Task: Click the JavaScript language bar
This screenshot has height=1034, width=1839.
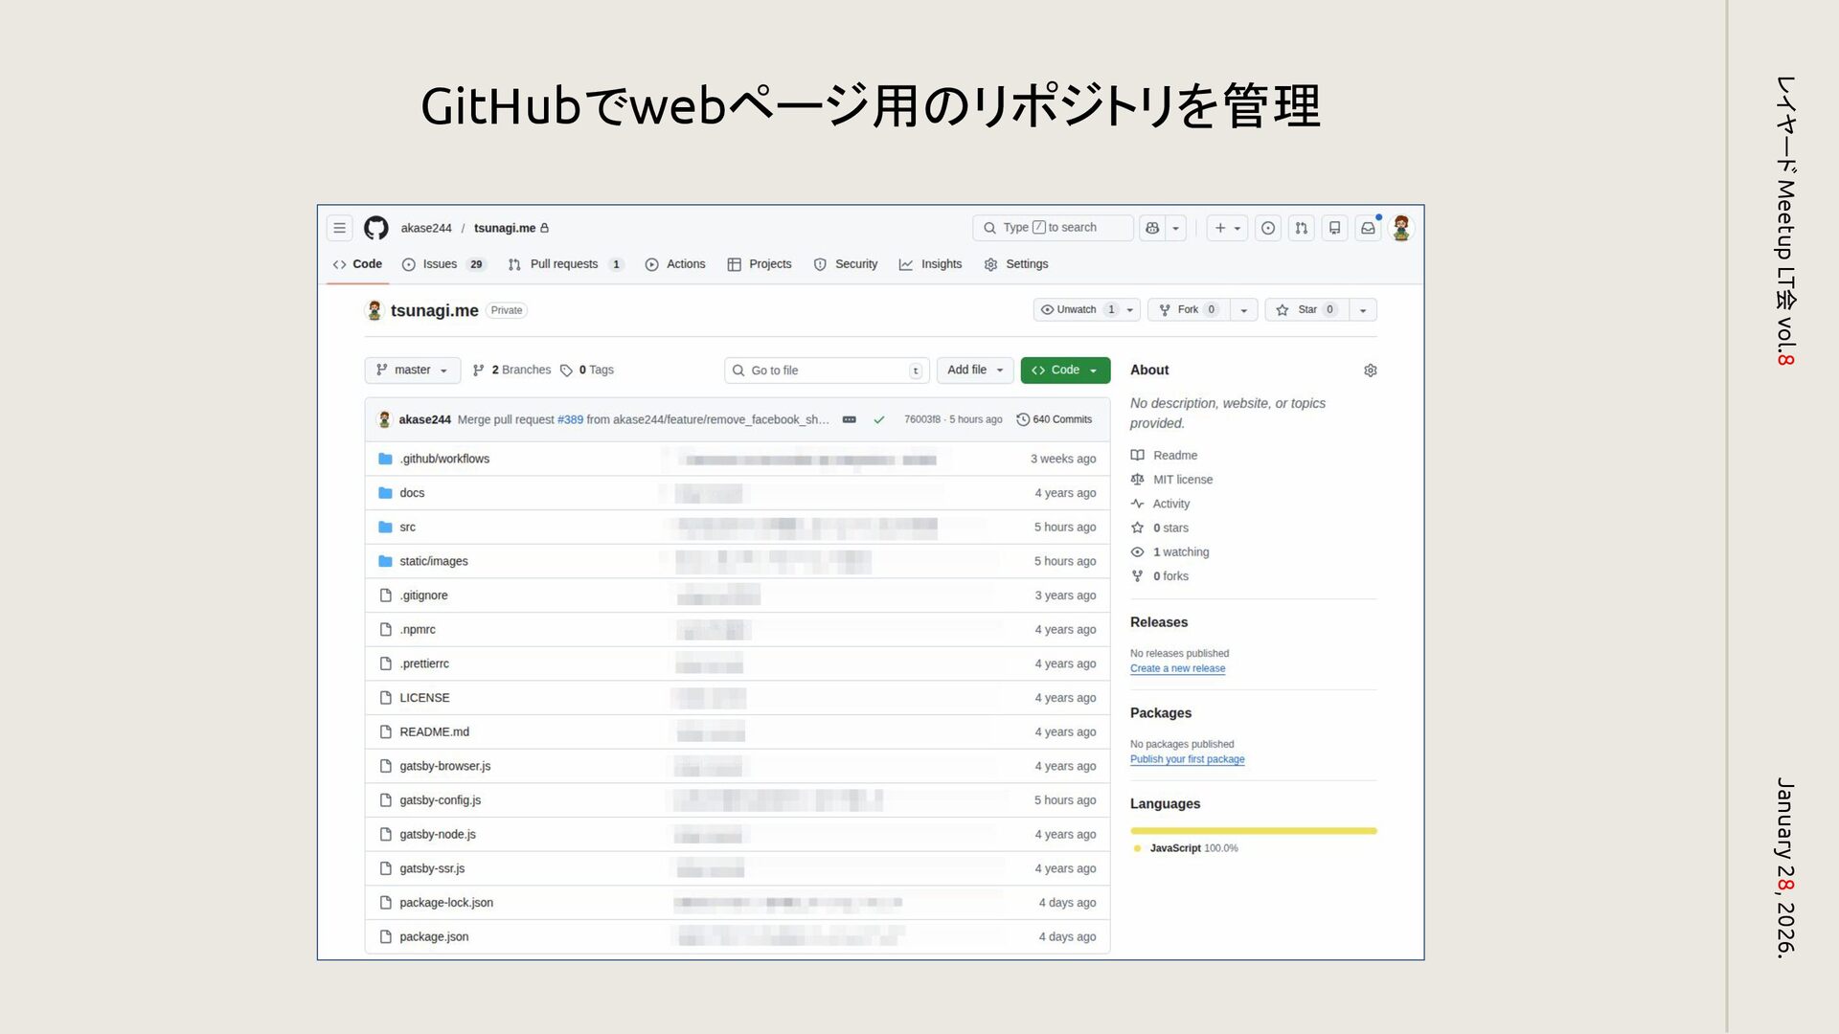Action: (1253, 831)
